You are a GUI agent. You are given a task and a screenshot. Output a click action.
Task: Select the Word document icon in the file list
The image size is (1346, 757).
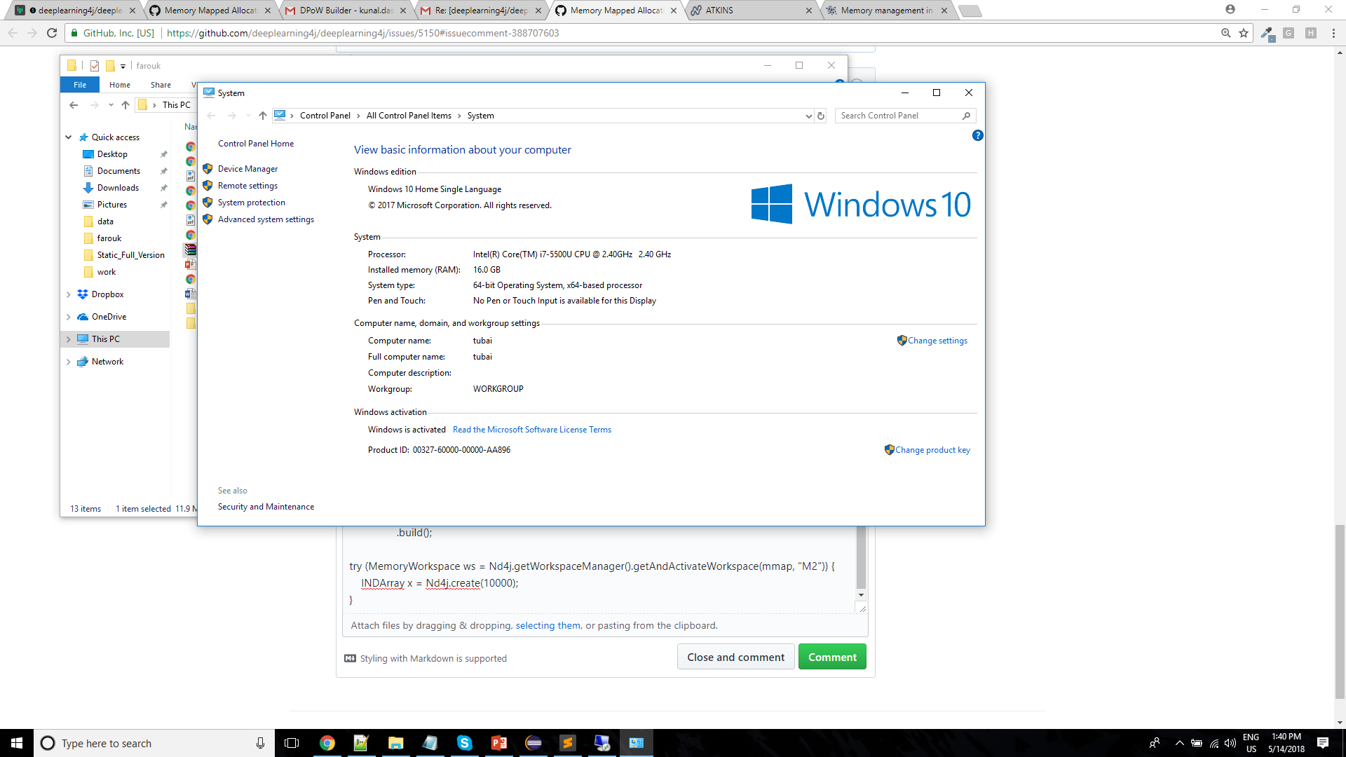[x=191, y=294]
